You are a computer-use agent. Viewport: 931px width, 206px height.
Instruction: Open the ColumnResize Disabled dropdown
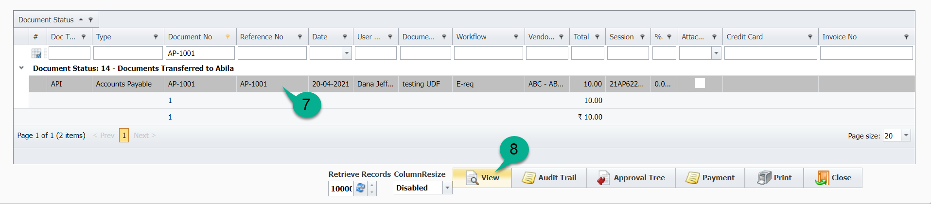click(447, 188)
